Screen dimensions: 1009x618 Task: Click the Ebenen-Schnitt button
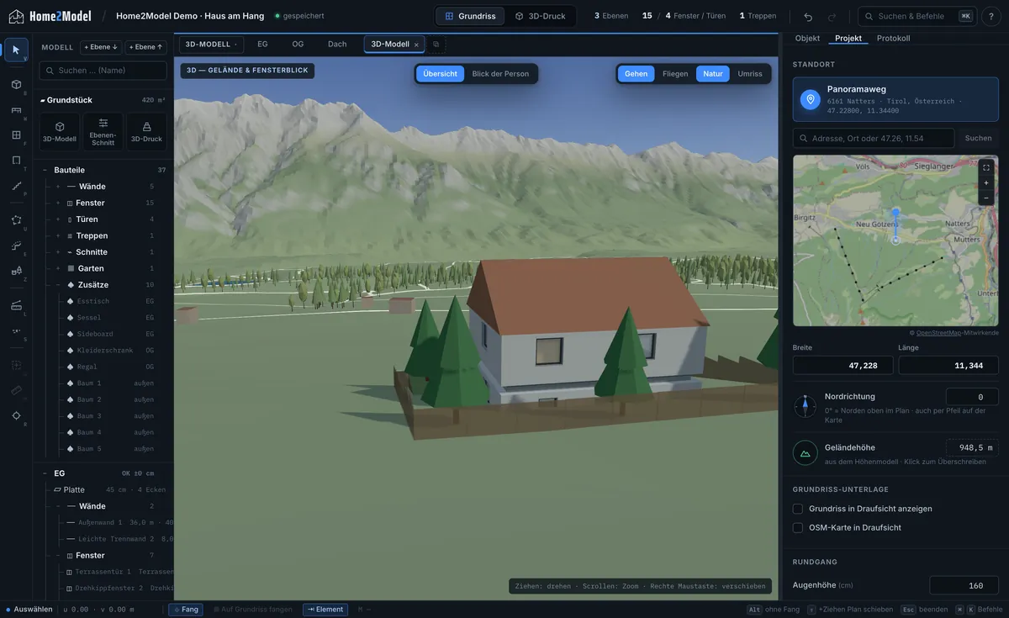coord(103,132)
